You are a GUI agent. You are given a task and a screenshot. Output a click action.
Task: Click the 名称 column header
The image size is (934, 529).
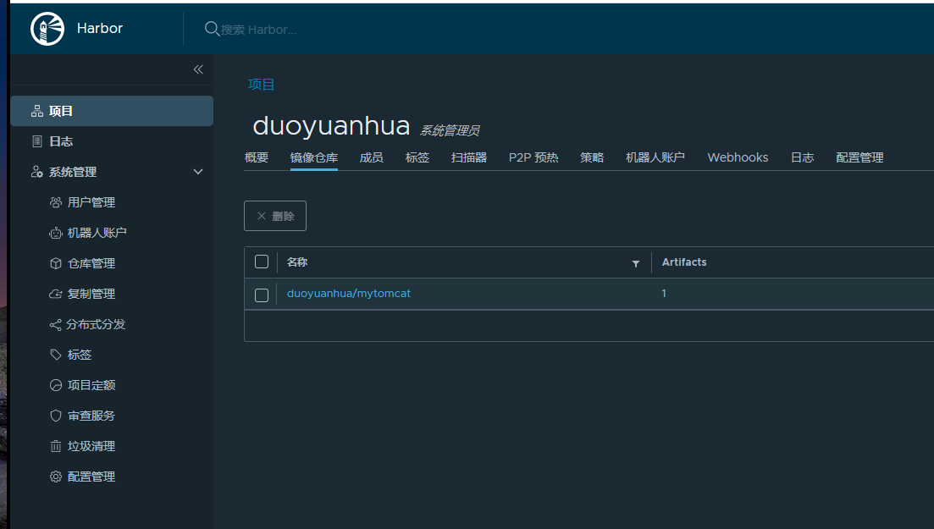tap(297, 262)
